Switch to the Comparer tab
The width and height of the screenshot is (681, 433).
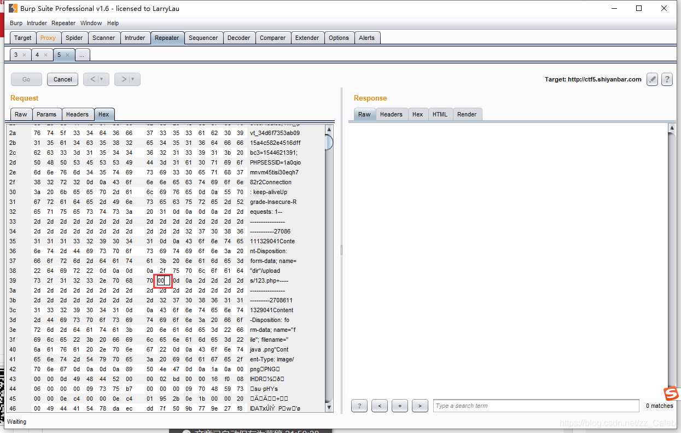[x=273, y=38]
